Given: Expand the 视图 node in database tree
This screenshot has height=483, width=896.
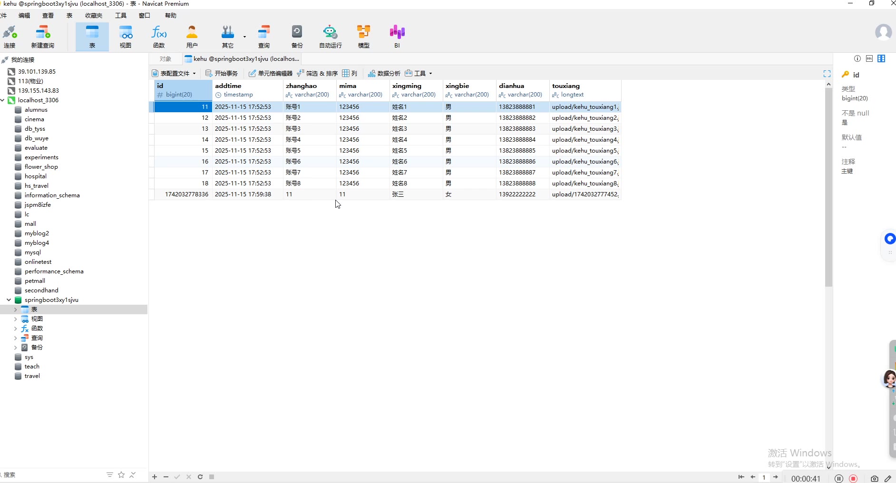Looking at the screenshot, I should 15,319.
